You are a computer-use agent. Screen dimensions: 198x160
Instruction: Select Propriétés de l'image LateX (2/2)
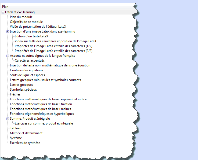[53, 51]
